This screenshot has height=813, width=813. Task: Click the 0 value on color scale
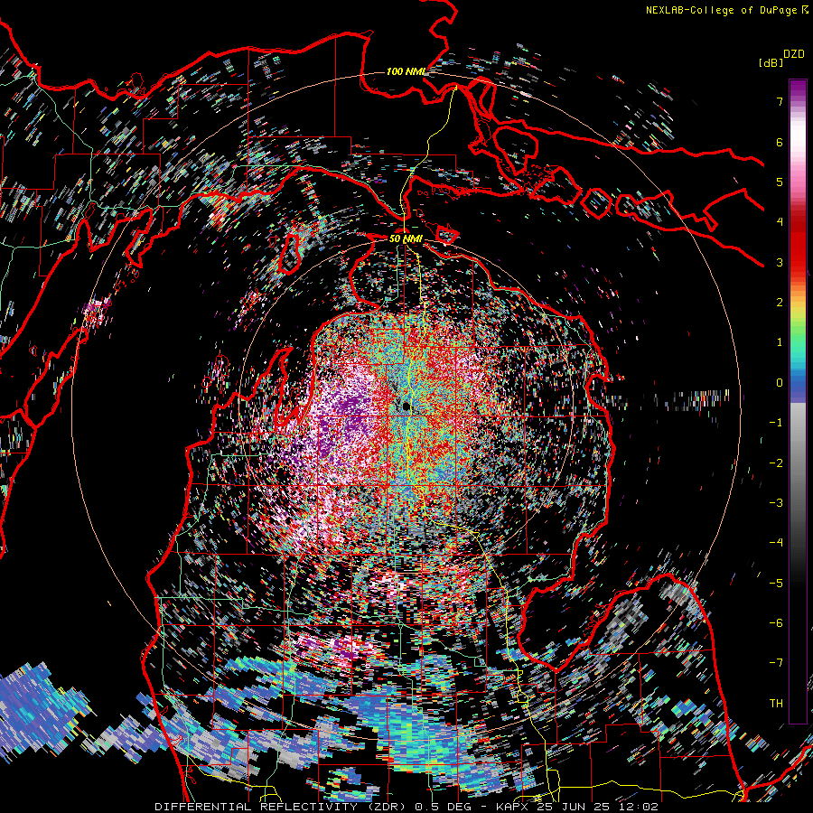pyautogui.click(x=780, y=383)
